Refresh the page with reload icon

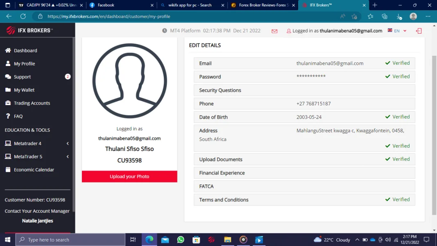[23, 16]
